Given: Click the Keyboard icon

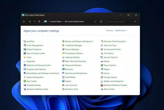Looking at the screenshot, I should click(x=25, y=61).
